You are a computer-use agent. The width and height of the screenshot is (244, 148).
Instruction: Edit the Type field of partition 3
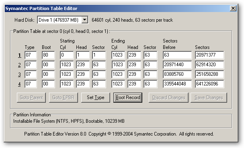tap(31, 74)
